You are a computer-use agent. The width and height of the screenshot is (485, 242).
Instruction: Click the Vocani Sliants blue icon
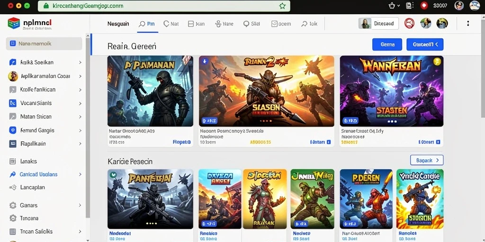click(x=13, y=103)
